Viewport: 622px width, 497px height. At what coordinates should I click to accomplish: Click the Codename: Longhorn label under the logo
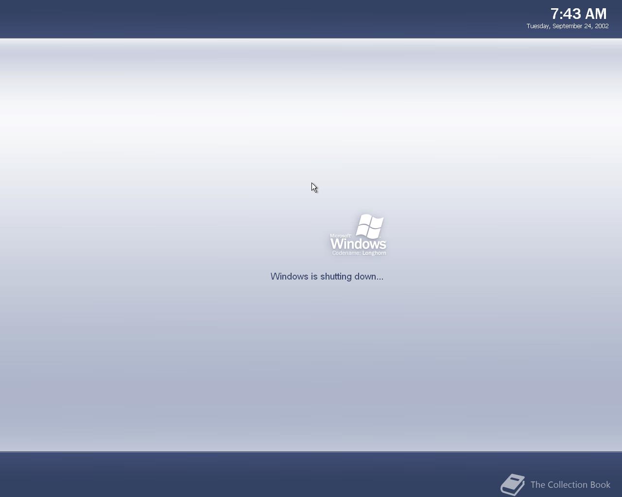(359, 253)
